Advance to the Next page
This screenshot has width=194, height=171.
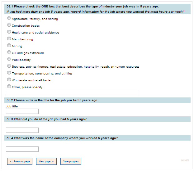pos(47,161)
